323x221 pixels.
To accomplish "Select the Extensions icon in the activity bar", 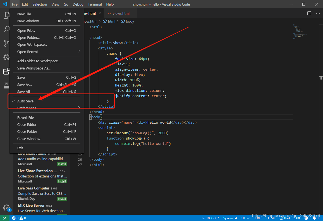I will click(x=6, y=71).
